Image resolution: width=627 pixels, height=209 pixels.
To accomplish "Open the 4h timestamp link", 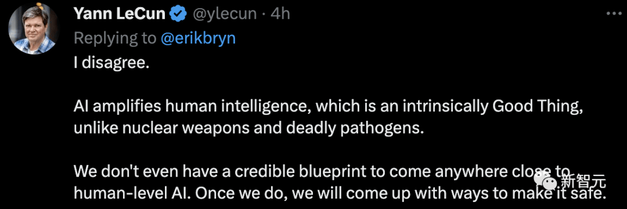I will tap(280, 14).
